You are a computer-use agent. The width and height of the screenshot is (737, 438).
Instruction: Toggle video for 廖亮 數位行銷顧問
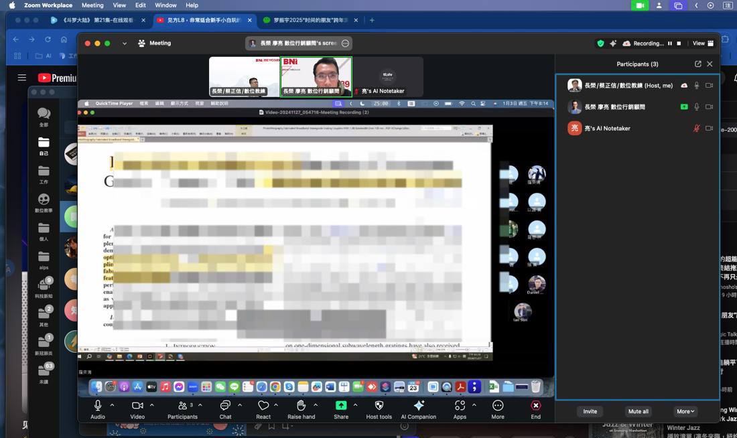(709, 106)
